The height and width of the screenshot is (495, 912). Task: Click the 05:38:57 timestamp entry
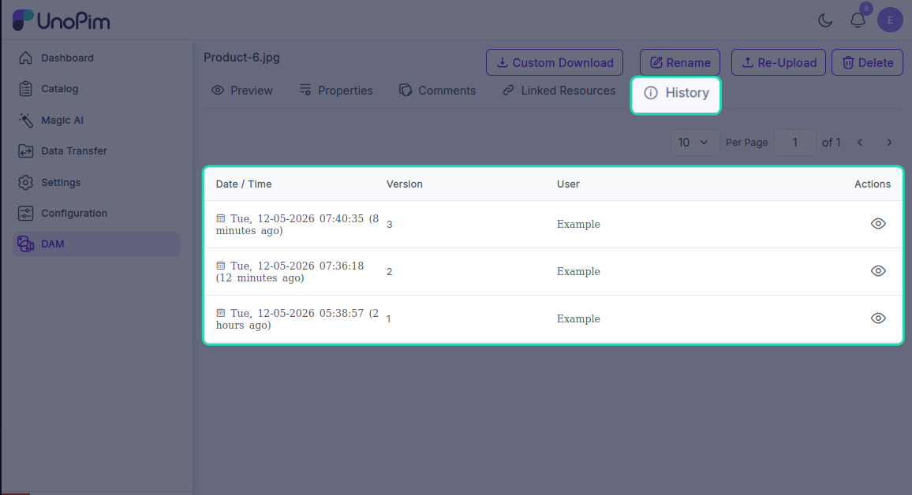[297, 319]
